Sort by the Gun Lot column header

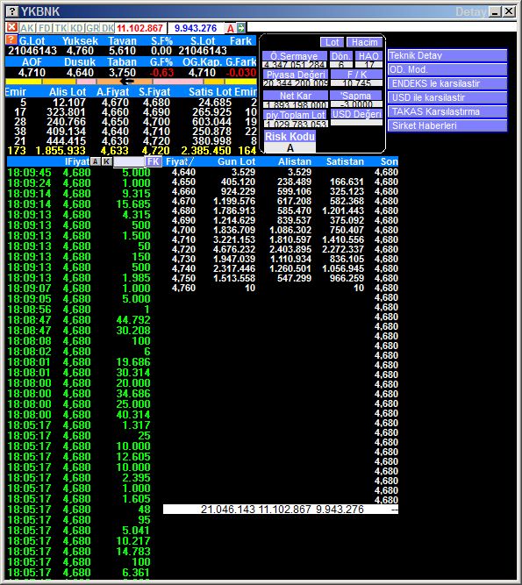pyautogui.click(x=236, y=161)
